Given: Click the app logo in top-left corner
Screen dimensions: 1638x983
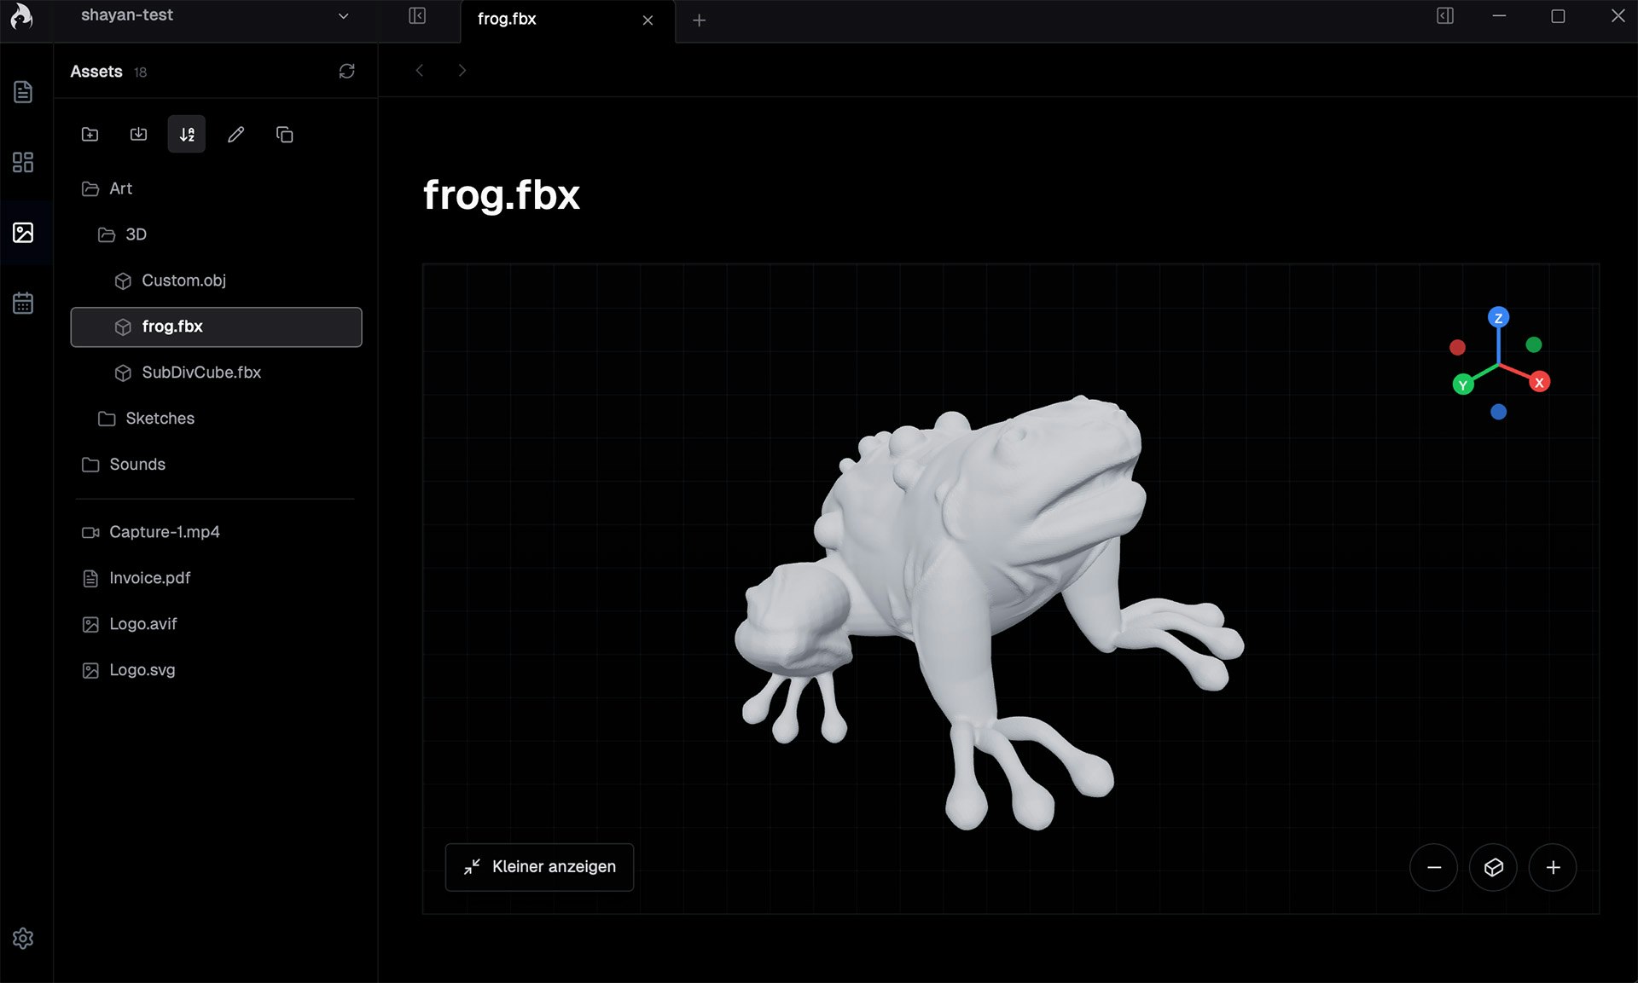Looking at the screenshot, I should [22, 16].
